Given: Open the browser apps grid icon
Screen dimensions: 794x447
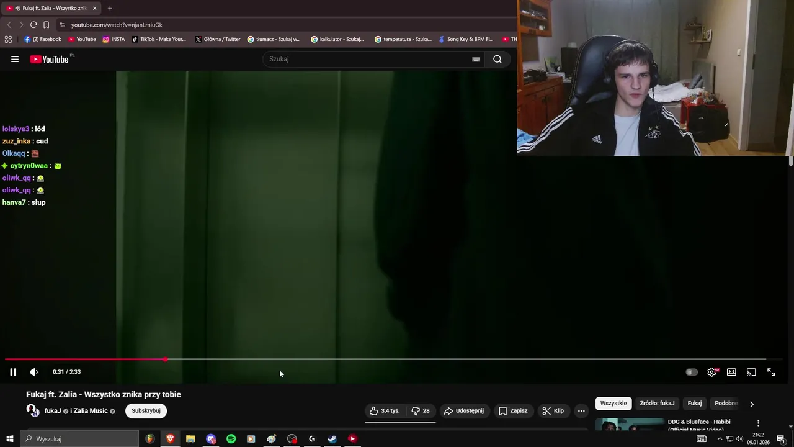Looking at the screenshot, I should (8, 39).
